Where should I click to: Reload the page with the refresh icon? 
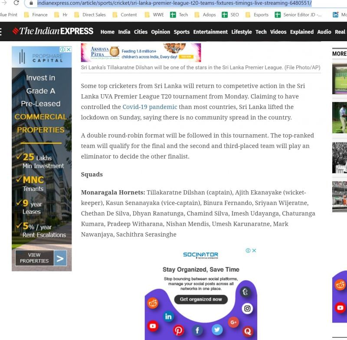point(16,3)
